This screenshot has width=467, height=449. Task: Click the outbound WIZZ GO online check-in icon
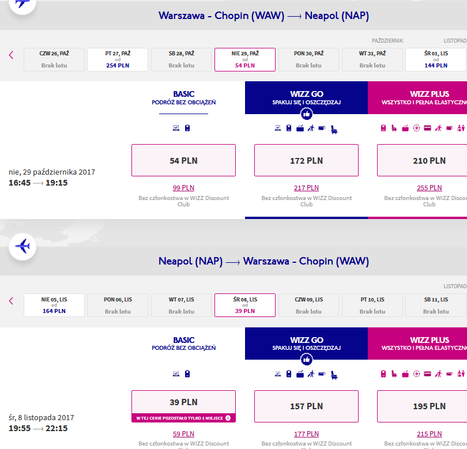point(278,128)
